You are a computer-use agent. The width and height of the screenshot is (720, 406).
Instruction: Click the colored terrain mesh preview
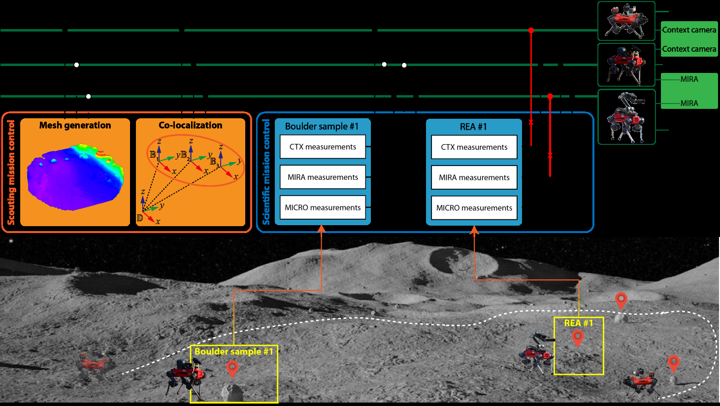coord(75,176)
